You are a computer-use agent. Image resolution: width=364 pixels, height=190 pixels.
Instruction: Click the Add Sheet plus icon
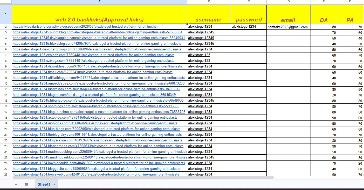[16, 184]
